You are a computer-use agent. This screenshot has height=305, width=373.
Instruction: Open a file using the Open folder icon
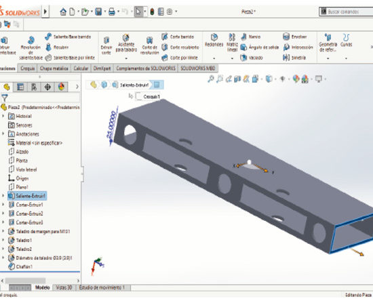(85, 12)
